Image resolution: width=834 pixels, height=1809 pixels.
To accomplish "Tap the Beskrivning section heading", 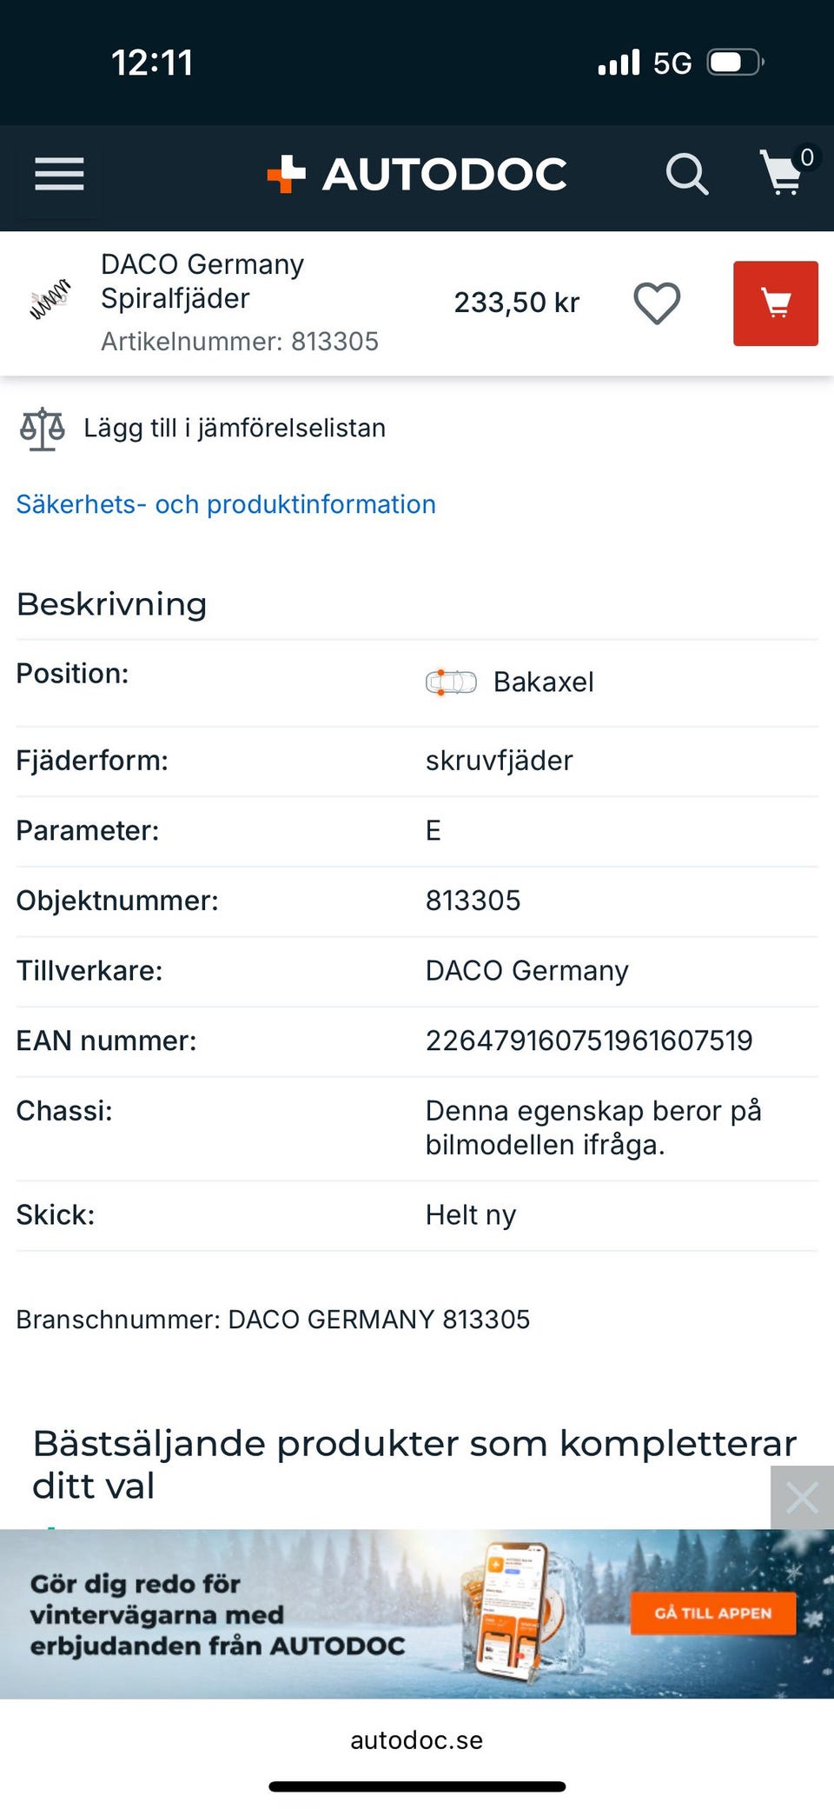I will 112,604.
